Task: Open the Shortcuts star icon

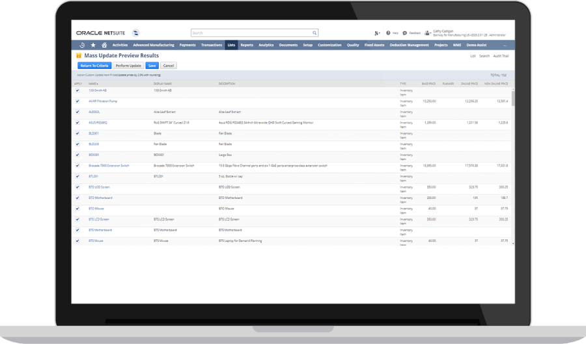Action: [93, 45]
